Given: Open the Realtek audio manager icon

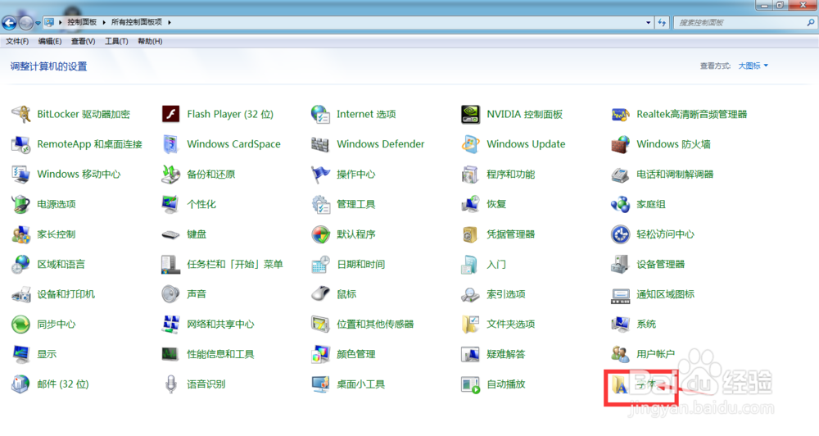Looking at the screenshot, I should [621, 114].
